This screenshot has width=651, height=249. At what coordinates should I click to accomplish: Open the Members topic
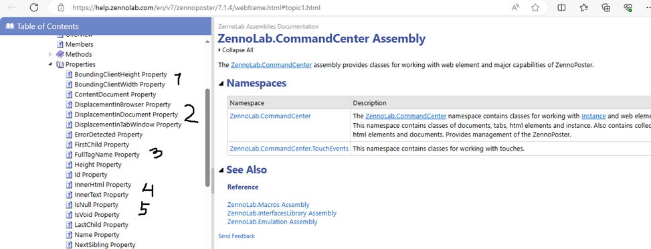tap(80, 44)
